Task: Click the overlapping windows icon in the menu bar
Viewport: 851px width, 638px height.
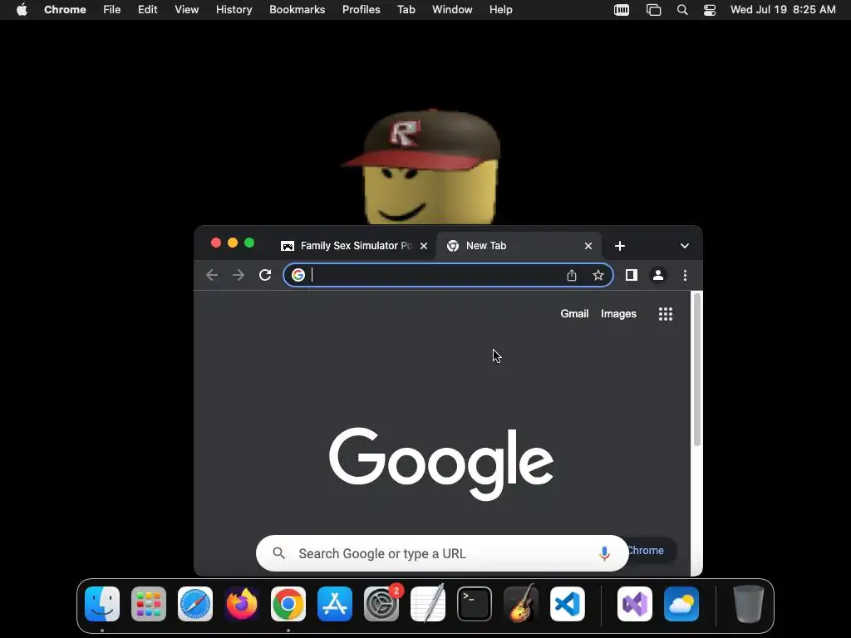Action: point(653,10)
